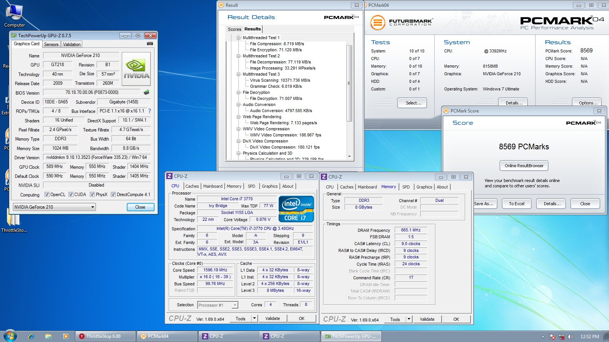Click the GPU-Z screenshot camera icon
Screen dimensions: 609x342
click(x=150, y=44)
